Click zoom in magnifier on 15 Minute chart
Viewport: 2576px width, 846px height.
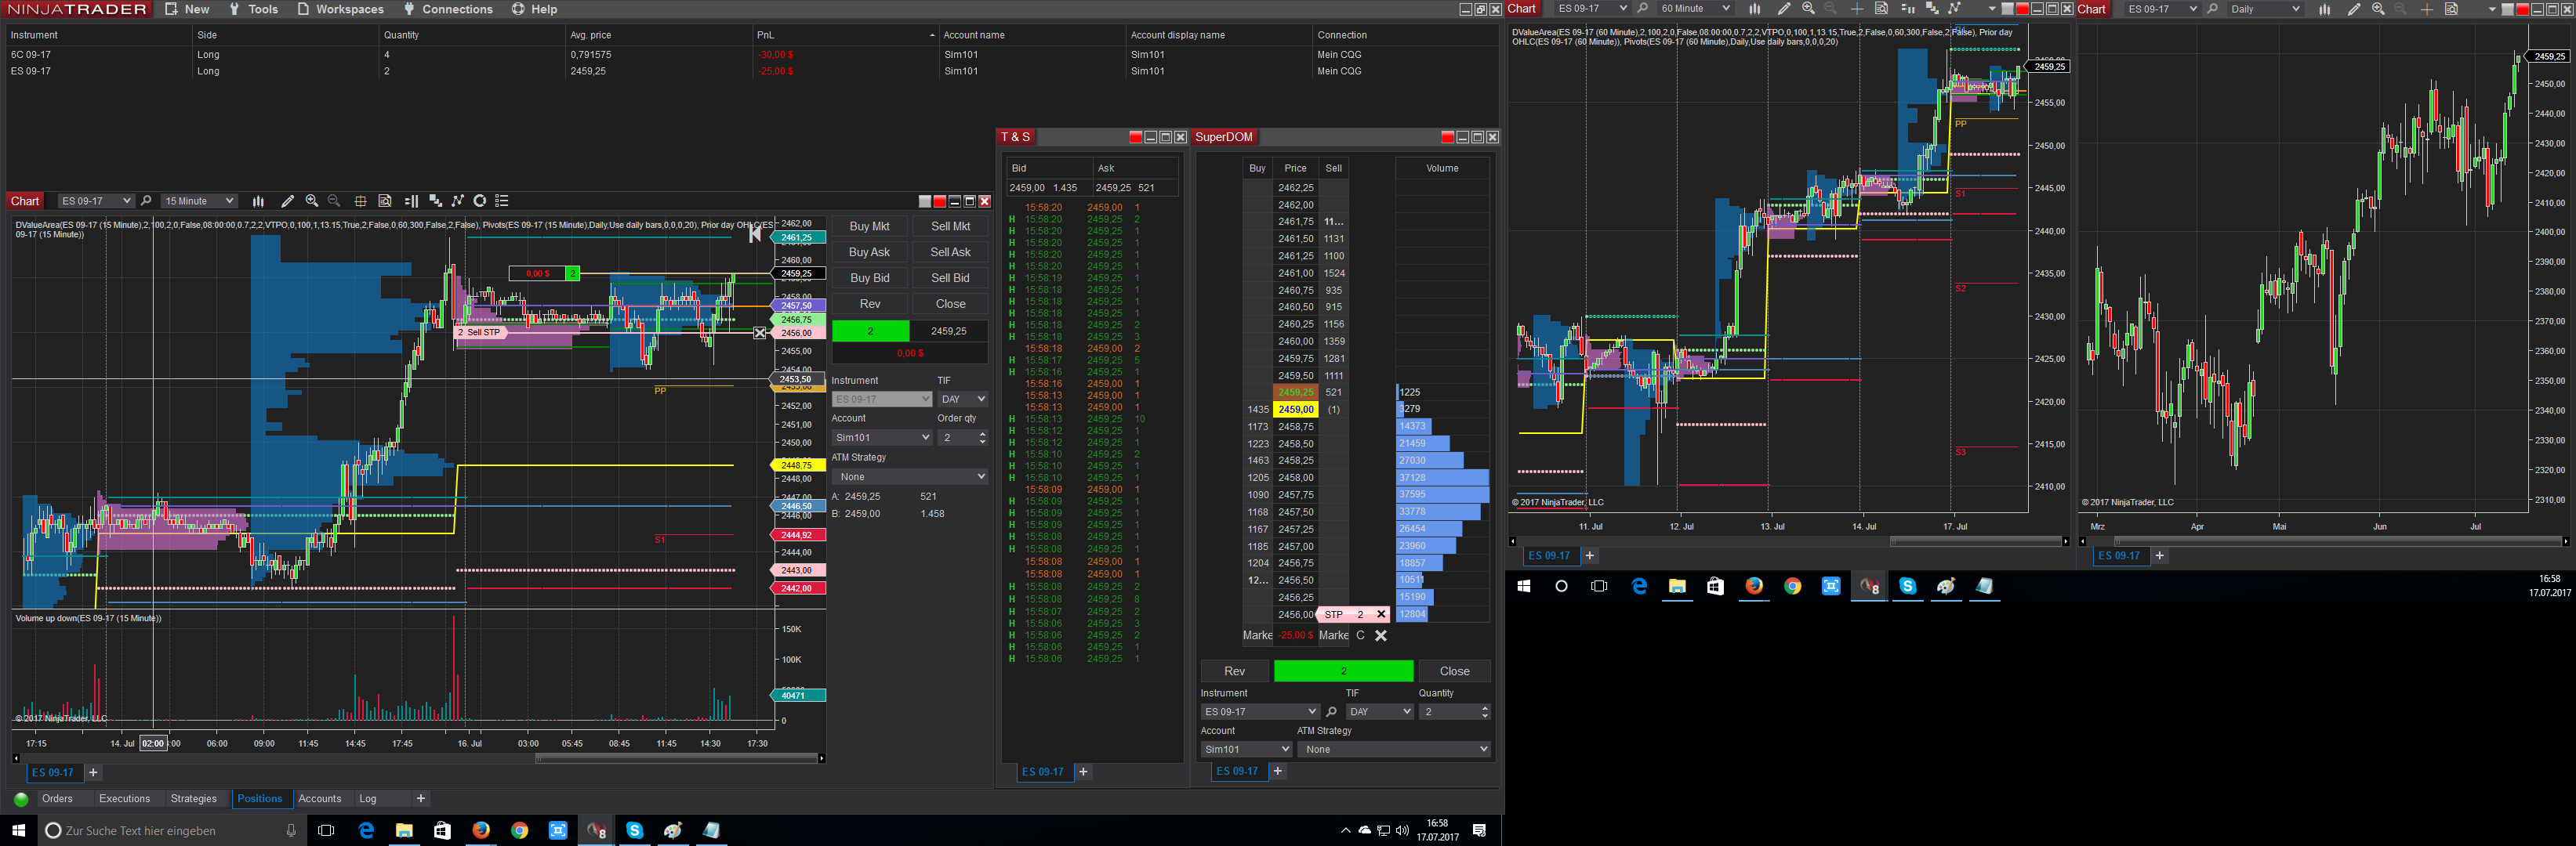tap(312, 201)
